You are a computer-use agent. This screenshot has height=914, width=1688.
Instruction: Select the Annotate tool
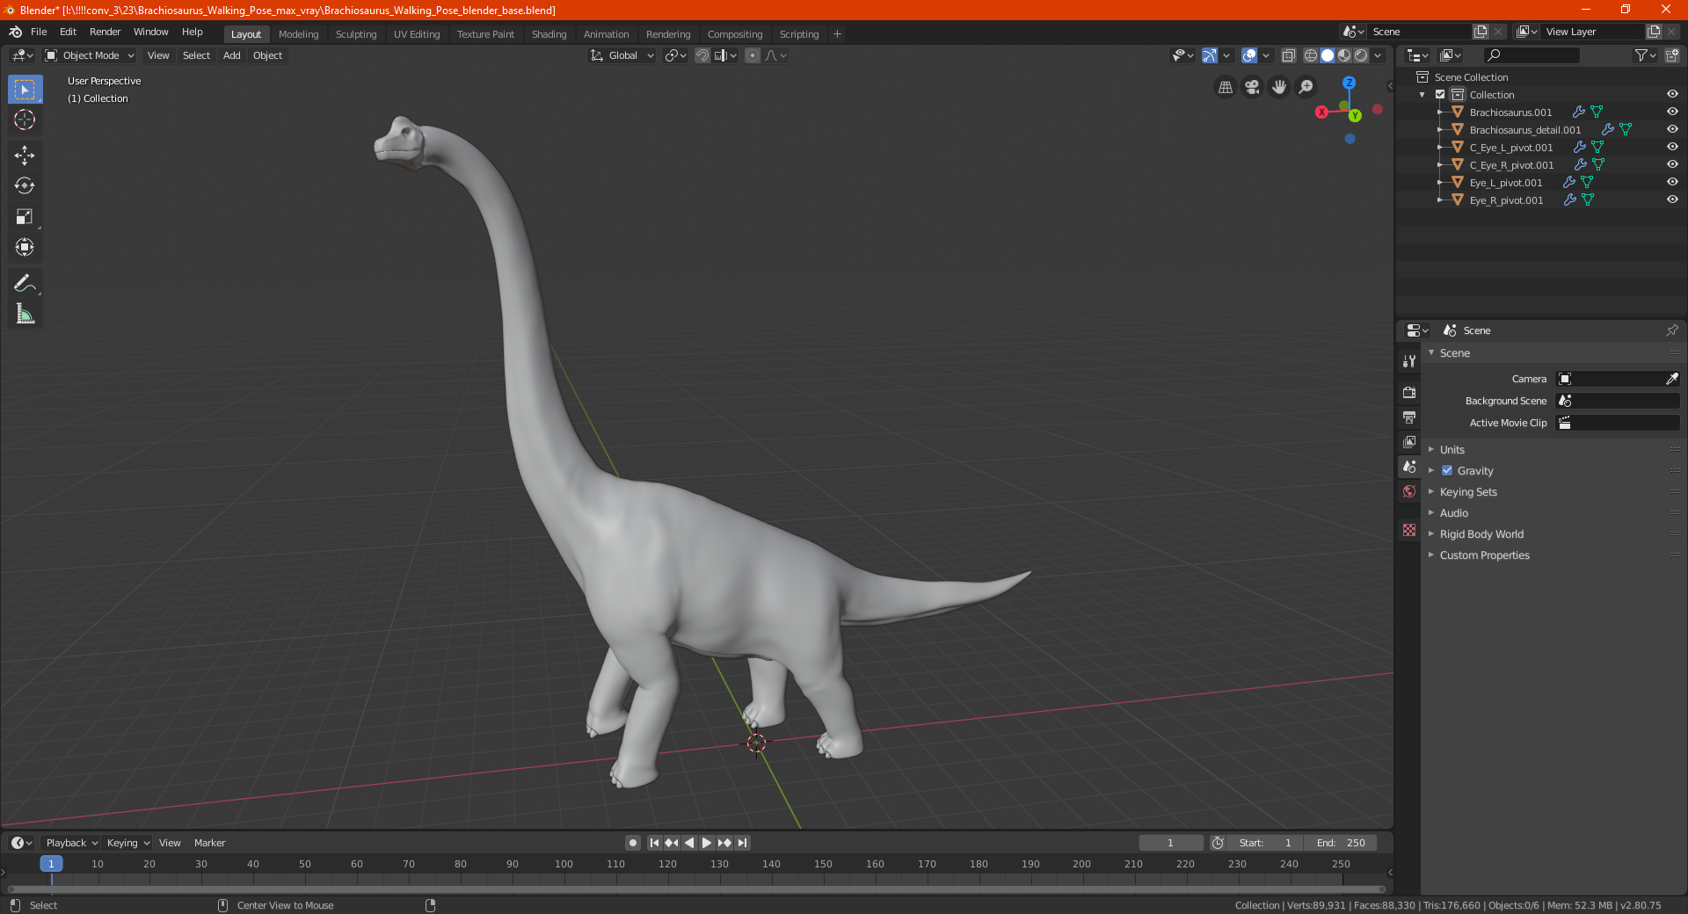(x=25, y=283)
